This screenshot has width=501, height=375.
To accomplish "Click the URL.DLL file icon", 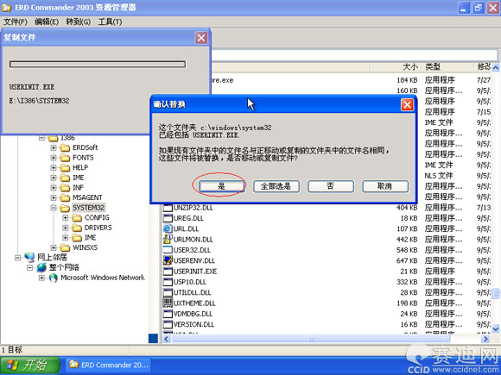I will pos(168,228).
